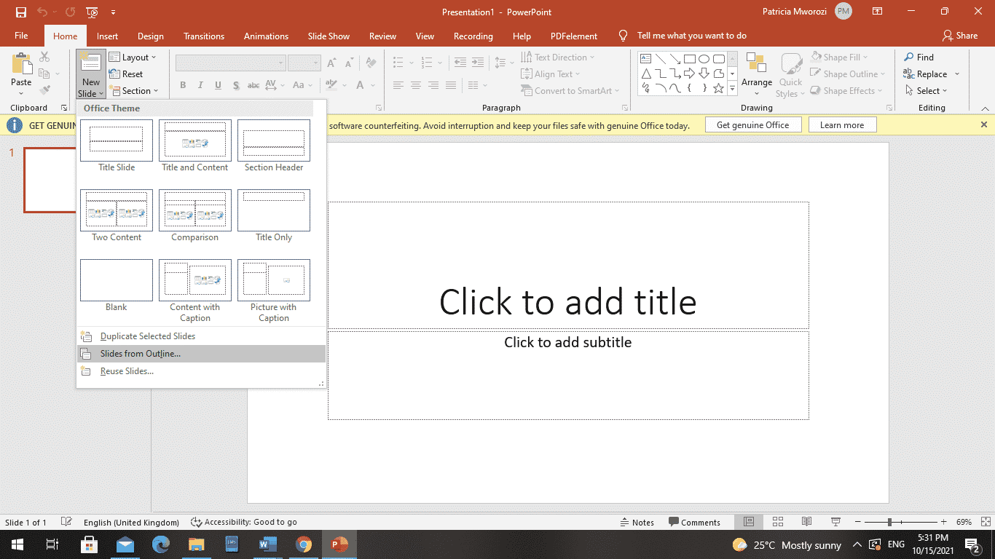Open the Transitions ribbon tab
The width and height of the screenshot is (995, 559).
pyautogui.click(x=205, y=36)
